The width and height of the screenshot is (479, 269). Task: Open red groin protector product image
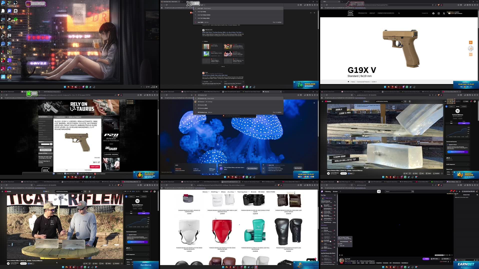click(x=222, y=232)
